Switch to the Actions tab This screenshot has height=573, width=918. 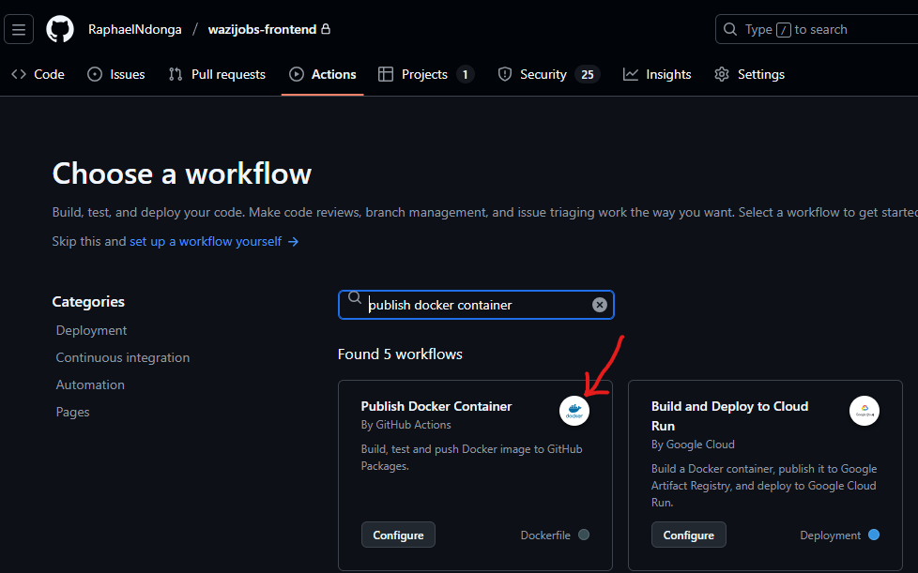point(322,73)
